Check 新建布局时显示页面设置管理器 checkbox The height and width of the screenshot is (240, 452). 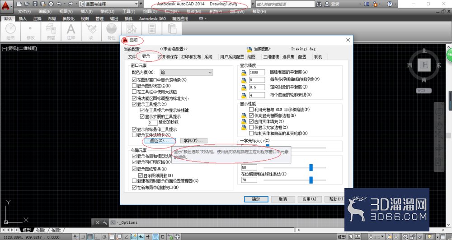(134, 181)
